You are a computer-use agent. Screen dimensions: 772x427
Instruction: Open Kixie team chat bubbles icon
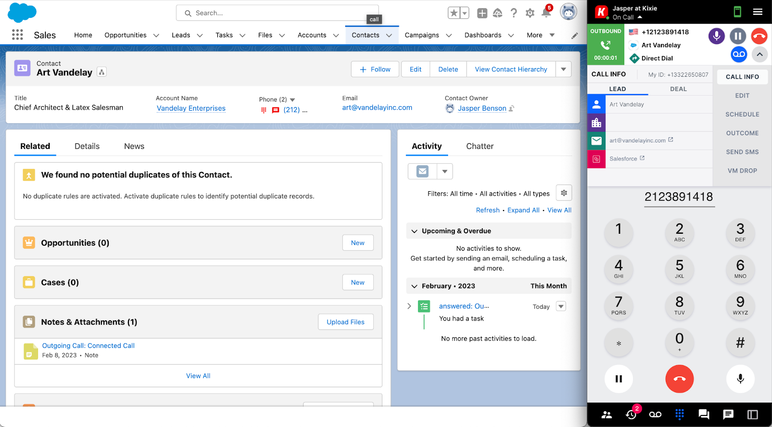click(x=704, y=414)
